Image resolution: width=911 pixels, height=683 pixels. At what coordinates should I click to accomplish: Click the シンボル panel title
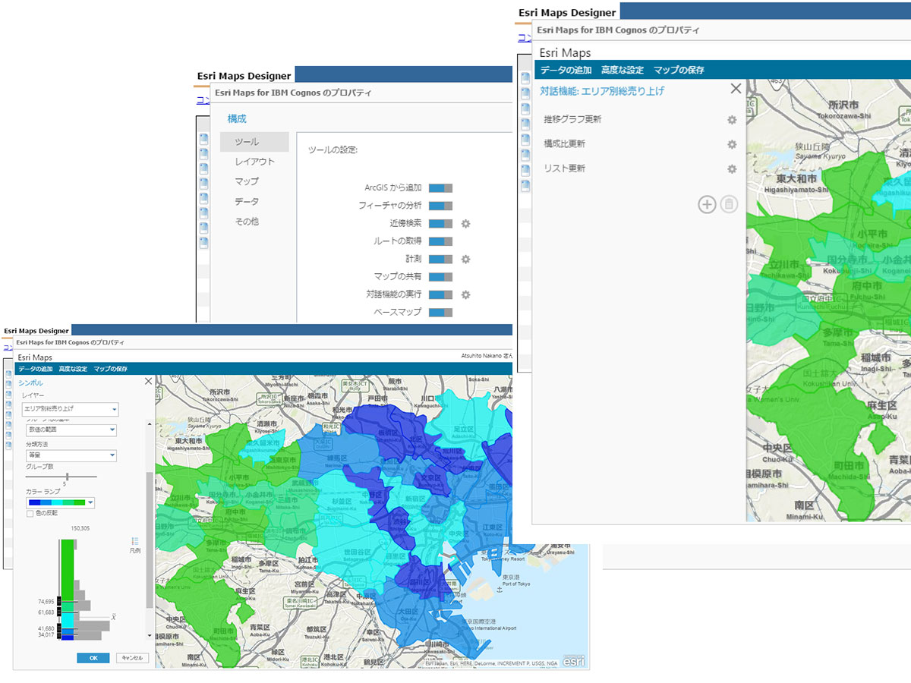click(30, 382)
